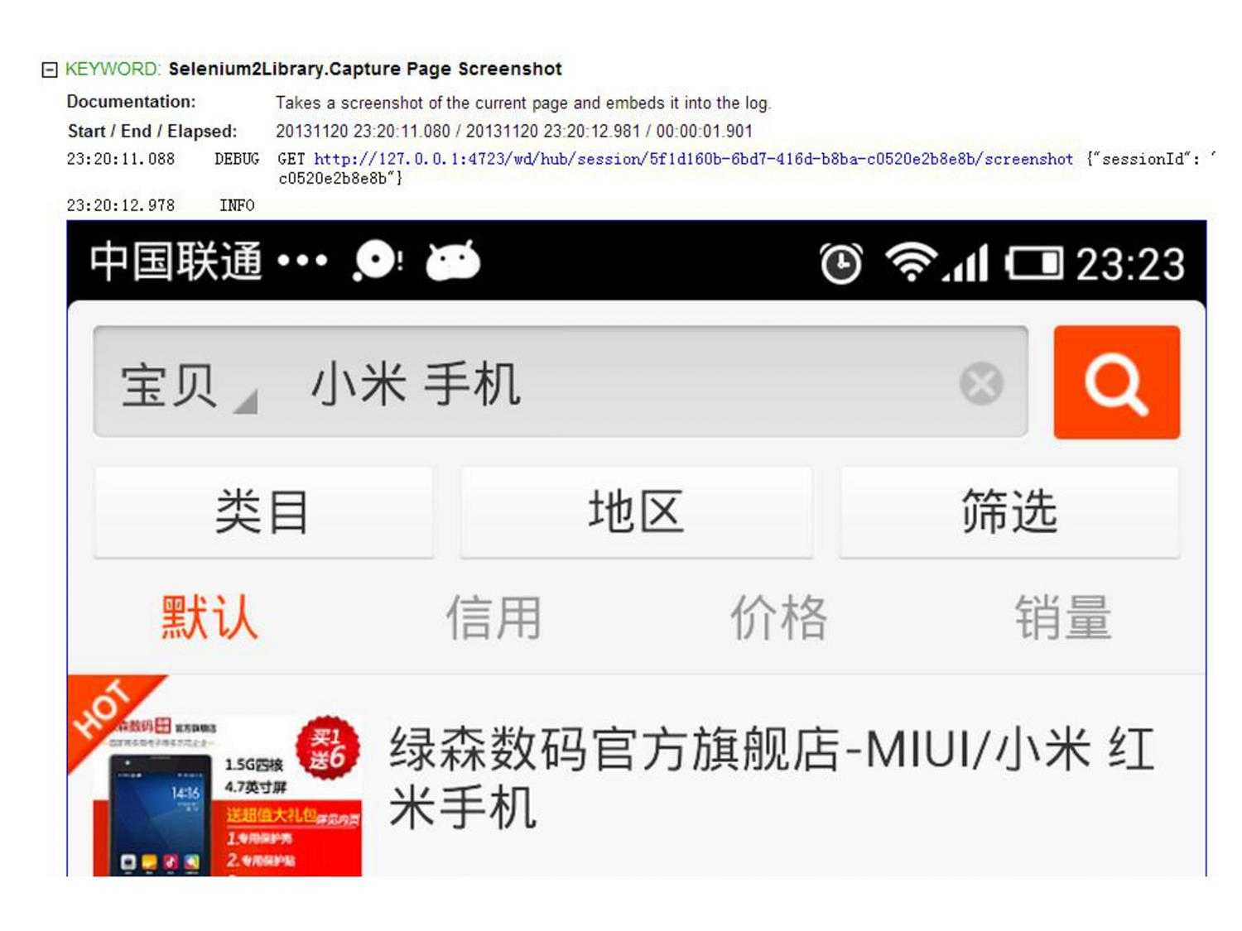Tap the alarm clock status icon

[x=841, y=264]
